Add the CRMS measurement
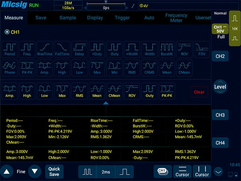 149,68
